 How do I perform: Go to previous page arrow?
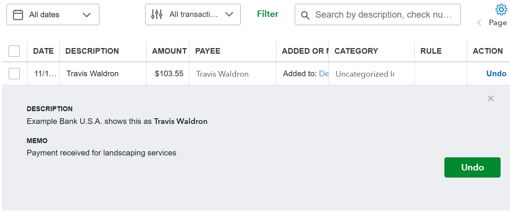pos(479,23)
